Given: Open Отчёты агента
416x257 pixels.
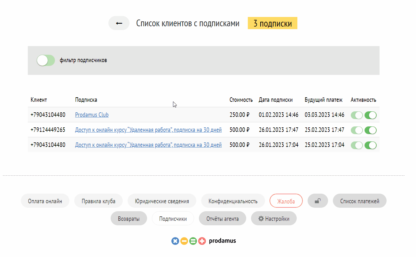Looking at the screenshot, I should click(x=222, y=219).
